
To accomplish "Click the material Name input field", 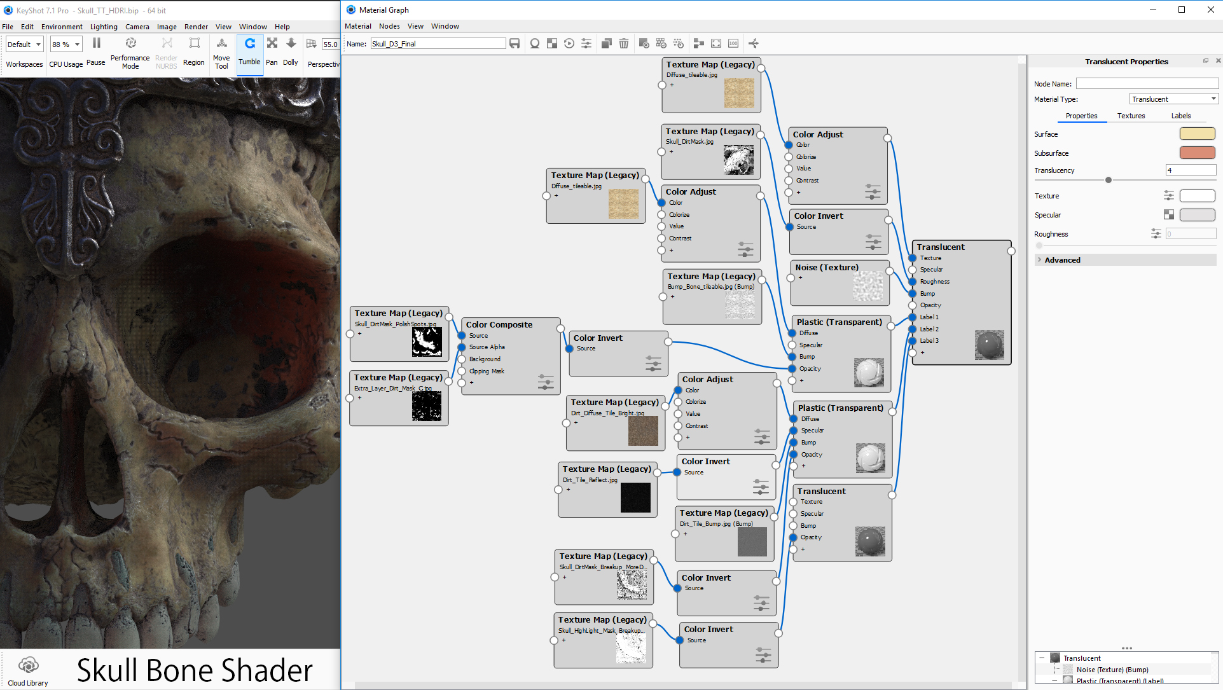I will pos(438,43).
